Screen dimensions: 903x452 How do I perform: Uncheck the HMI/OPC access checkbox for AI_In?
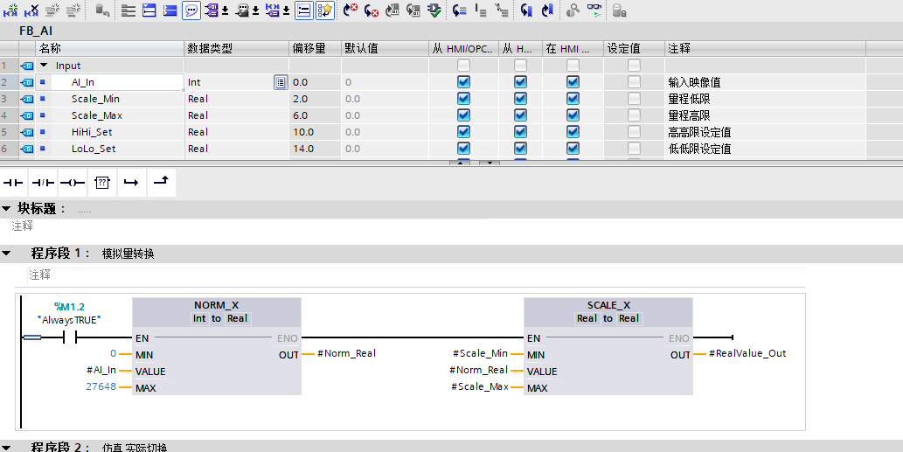coord(463,82)
